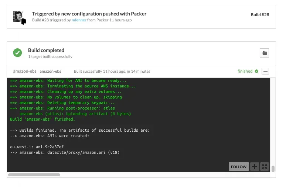The width and height of the screenshot is (286, 187).
Task: Click the small green finished check icon
Action: point(256,71)
